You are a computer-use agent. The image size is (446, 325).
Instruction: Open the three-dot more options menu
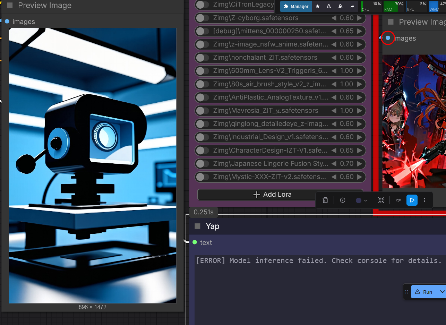(424, 200)
